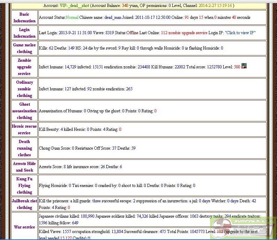This screenshot has height=240, width=277.
Task: Click the account balance value 340
Action: pos(125,6)
